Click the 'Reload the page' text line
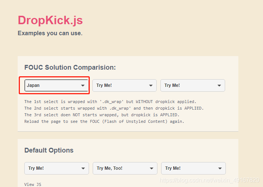Image resolution: width=263 pixels, height=187 pixels. tap(104, 121)
